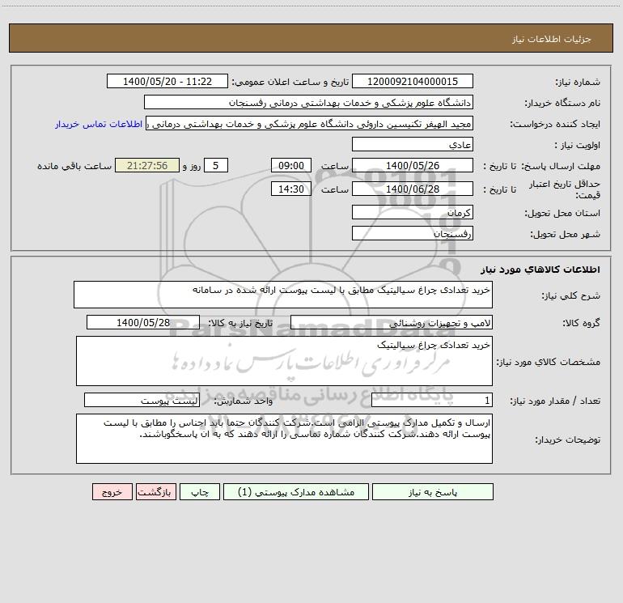Click the label 'نام دستگاه خریدار:'
Viewport: 623px width, 603px height.
click(x=562, y=103)
